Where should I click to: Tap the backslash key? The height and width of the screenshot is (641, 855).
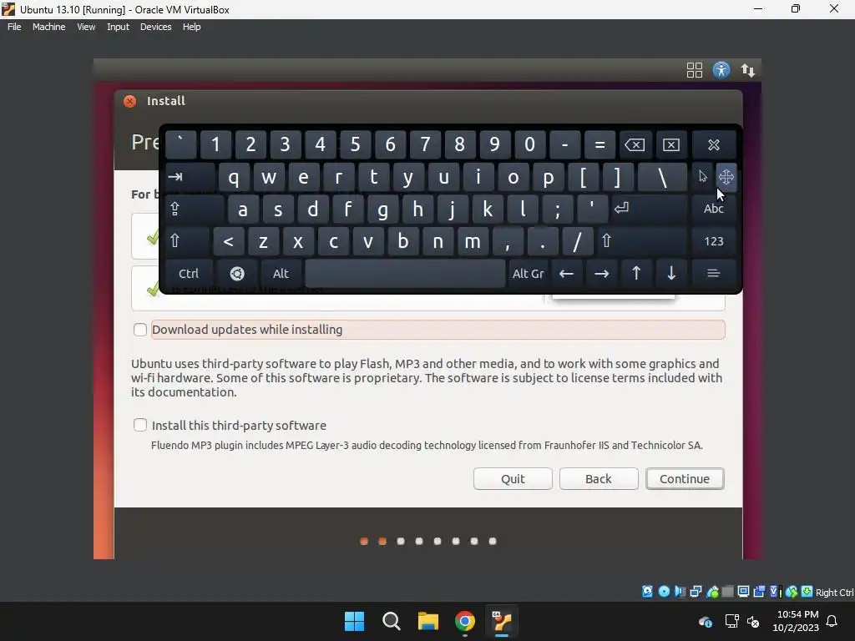(662, 177)
